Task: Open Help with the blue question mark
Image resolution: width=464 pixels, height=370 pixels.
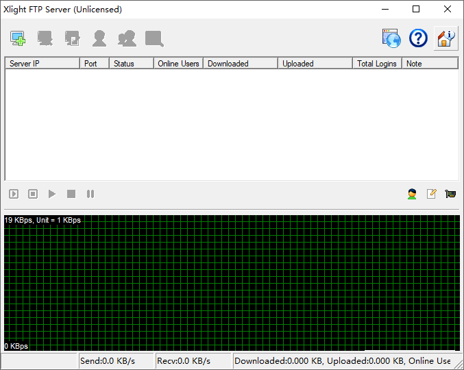Action: 418,38
